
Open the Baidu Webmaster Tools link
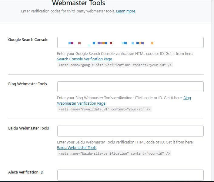(x=77, y=148)
